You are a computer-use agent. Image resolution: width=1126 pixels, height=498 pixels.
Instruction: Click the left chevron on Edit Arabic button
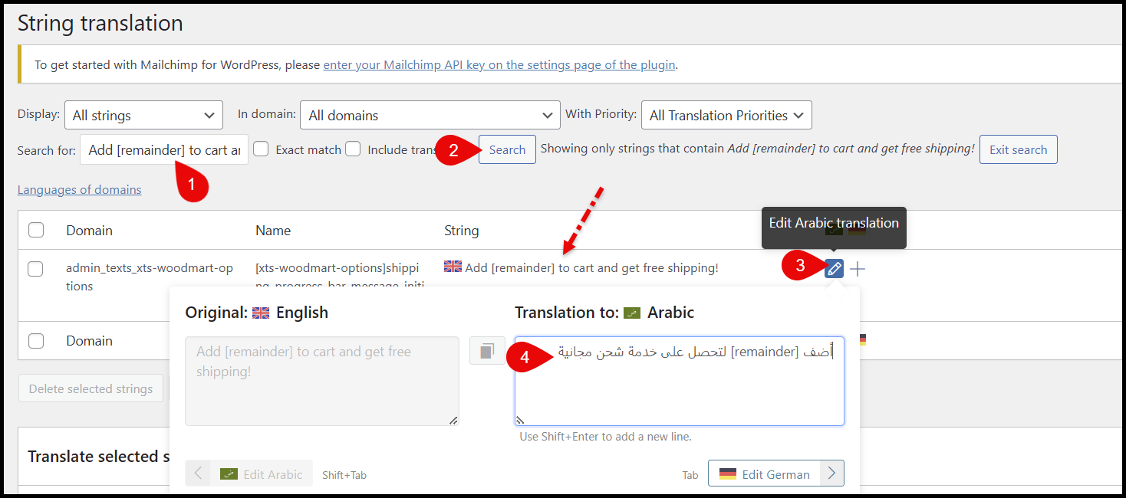198,473
